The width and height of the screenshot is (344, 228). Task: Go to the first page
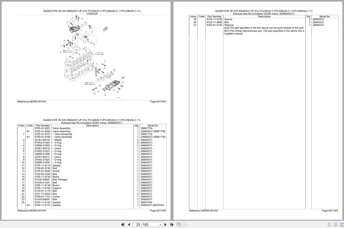(x=123, y=225)
